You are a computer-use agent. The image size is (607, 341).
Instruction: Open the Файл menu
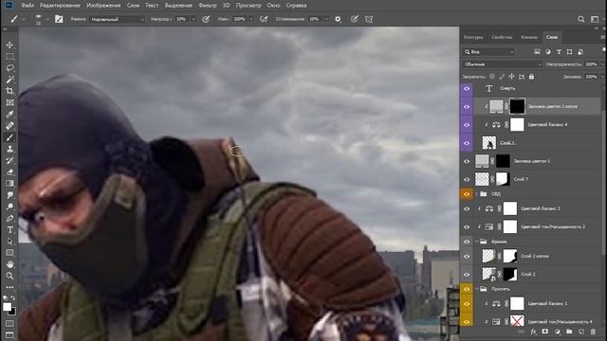[x=28, y=6]
